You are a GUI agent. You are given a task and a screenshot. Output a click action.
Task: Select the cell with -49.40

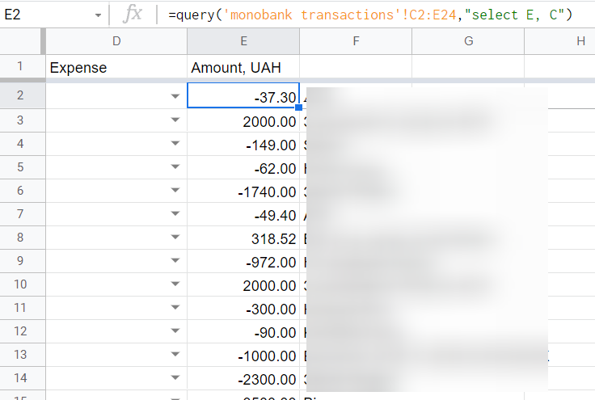point(243,215)
